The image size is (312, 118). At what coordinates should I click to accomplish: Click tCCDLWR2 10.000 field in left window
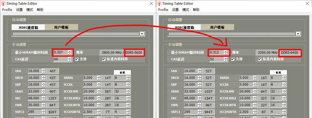pos(90,98)
